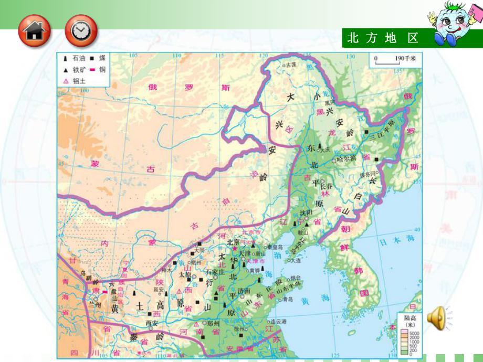Click the 沈阳 city label
This screenshot has width=483, height=362.
point(306,212)
